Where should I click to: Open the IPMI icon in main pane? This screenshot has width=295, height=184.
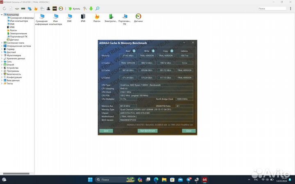[x=83, y=18]
